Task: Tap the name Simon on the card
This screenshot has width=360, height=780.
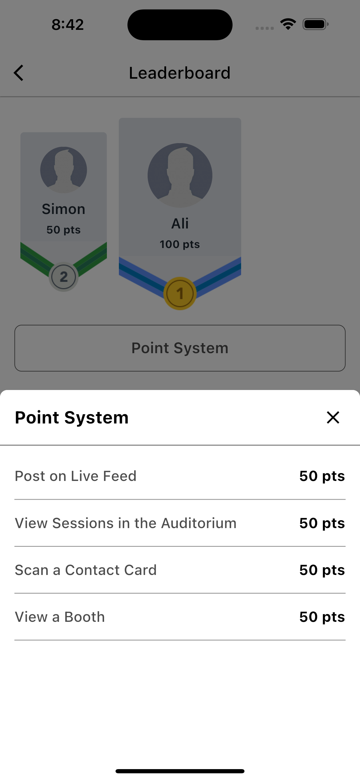Action: click(x=64, y=209)
